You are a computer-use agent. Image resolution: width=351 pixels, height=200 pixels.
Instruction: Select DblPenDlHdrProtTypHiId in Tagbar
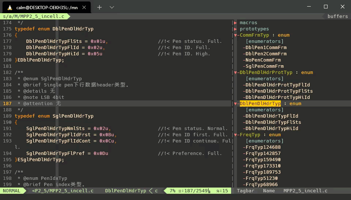[278, 97]
